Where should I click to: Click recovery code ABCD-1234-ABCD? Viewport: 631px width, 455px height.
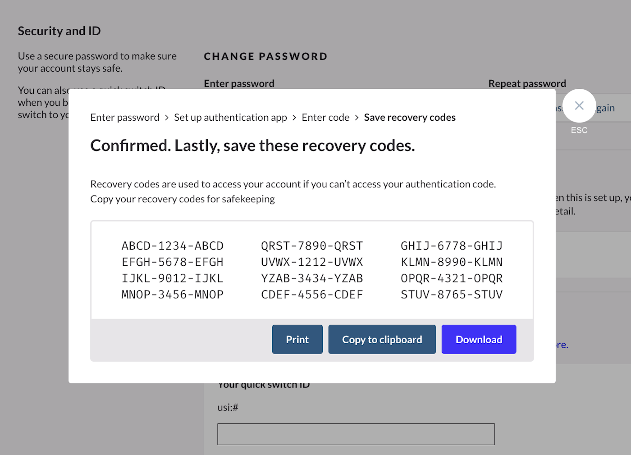[173, 246]
